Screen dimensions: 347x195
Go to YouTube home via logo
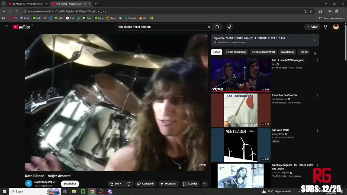coord(21,27)
